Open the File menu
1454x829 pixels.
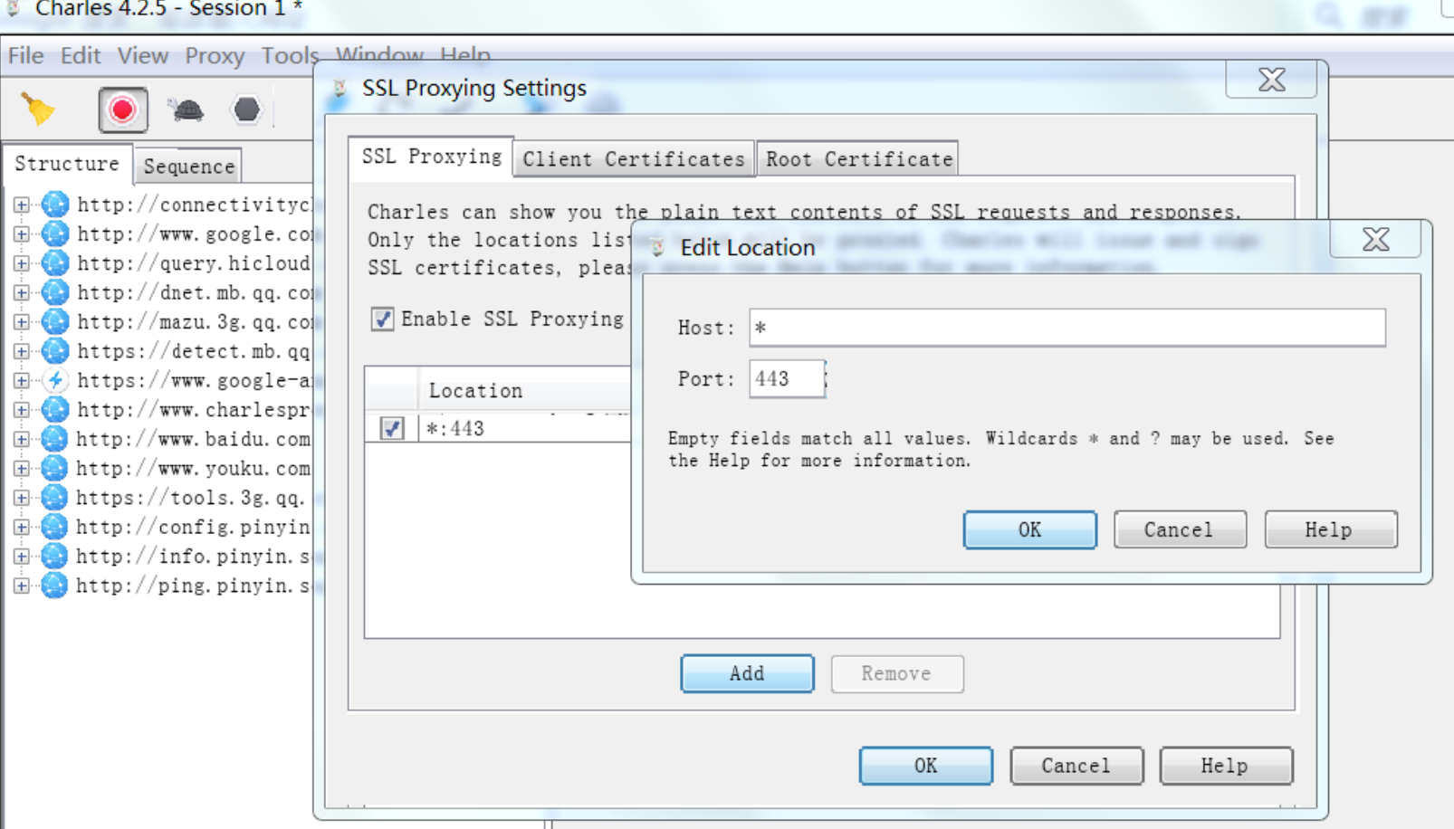coord(25,56)
